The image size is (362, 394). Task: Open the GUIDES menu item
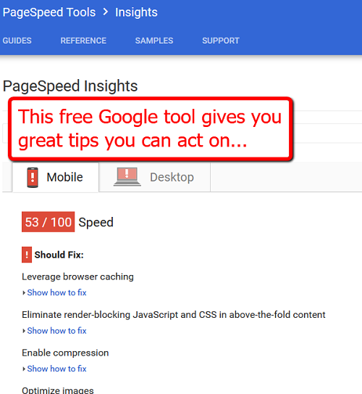(17, 41)
